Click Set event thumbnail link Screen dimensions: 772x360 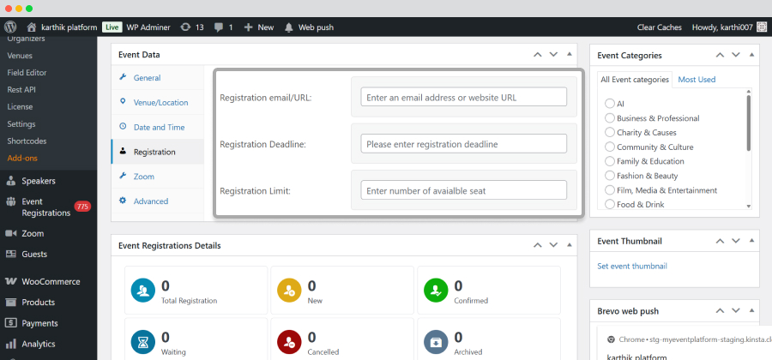[x=631, y=266]
